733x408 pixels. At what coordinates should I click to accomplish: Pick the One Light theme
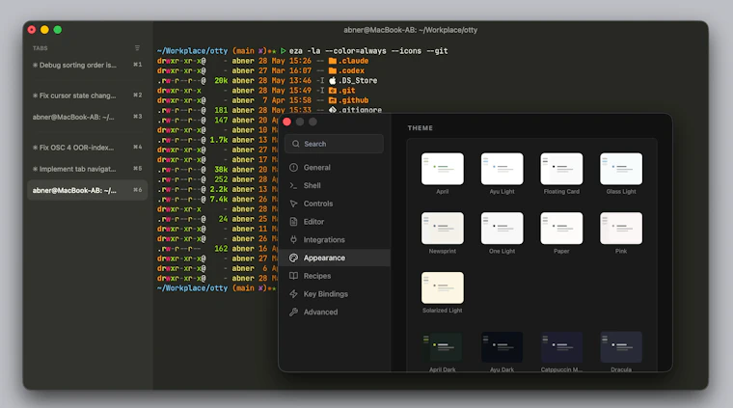pyautogui.click(x=502, y=228)
